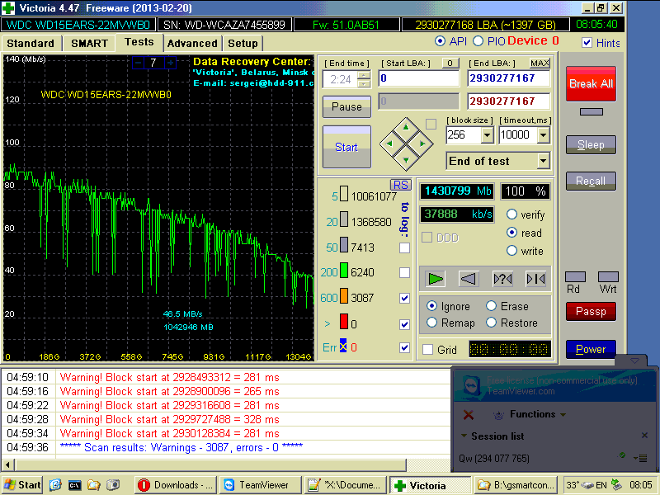Viewport: 660px width, 495px height.
Task: Click the Recall button
Action: 591,181
